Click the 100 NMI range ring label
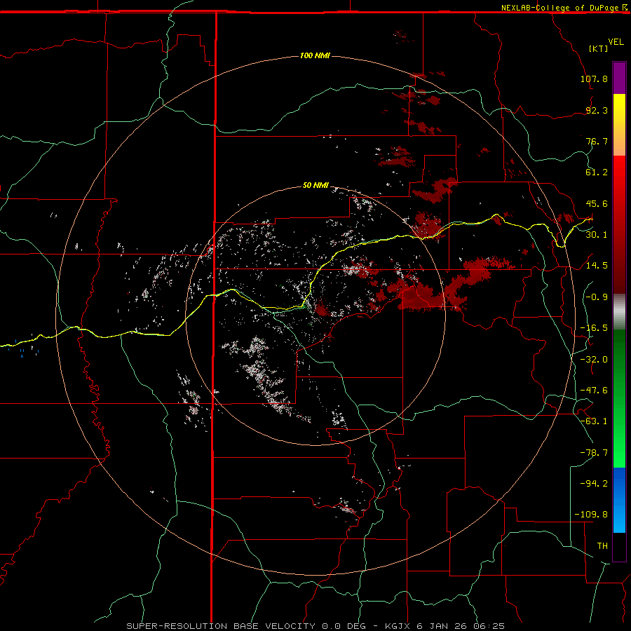 pyautogui.click(x=315, y=55)
